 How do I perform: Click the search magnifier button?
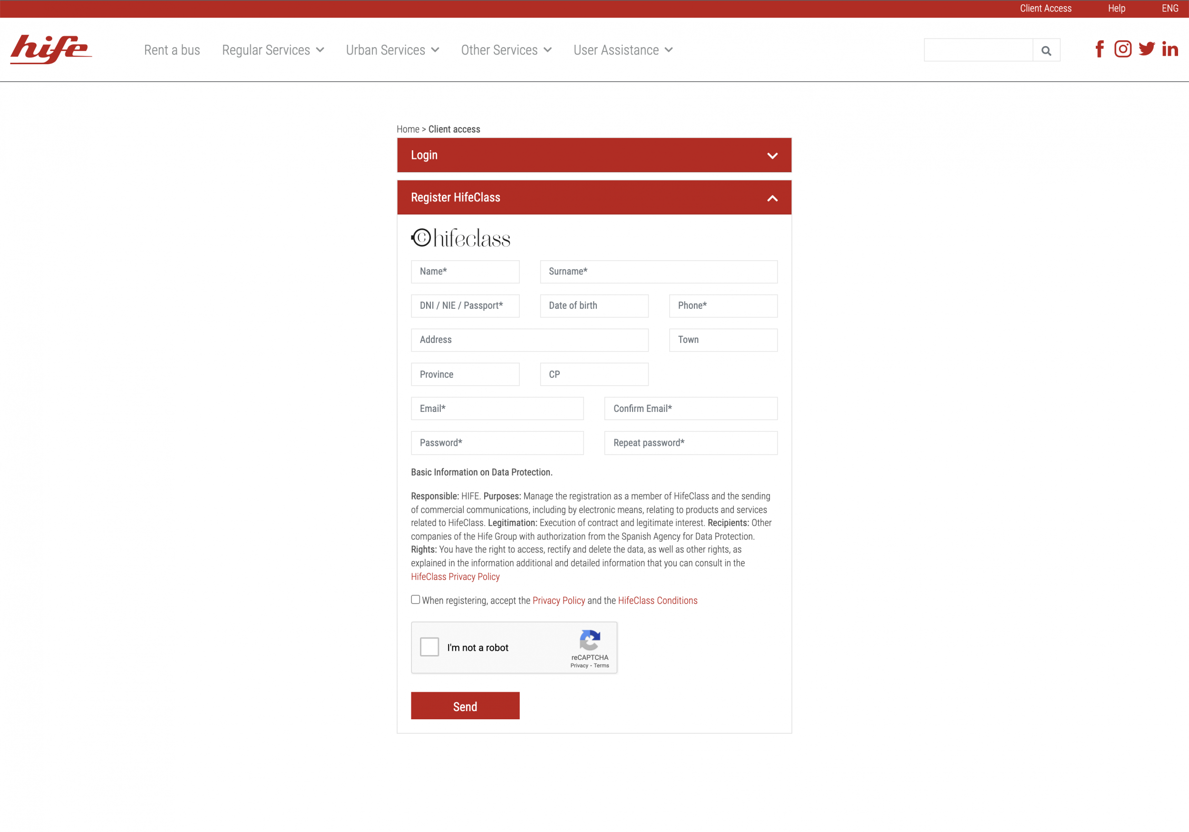point(1046,50)
